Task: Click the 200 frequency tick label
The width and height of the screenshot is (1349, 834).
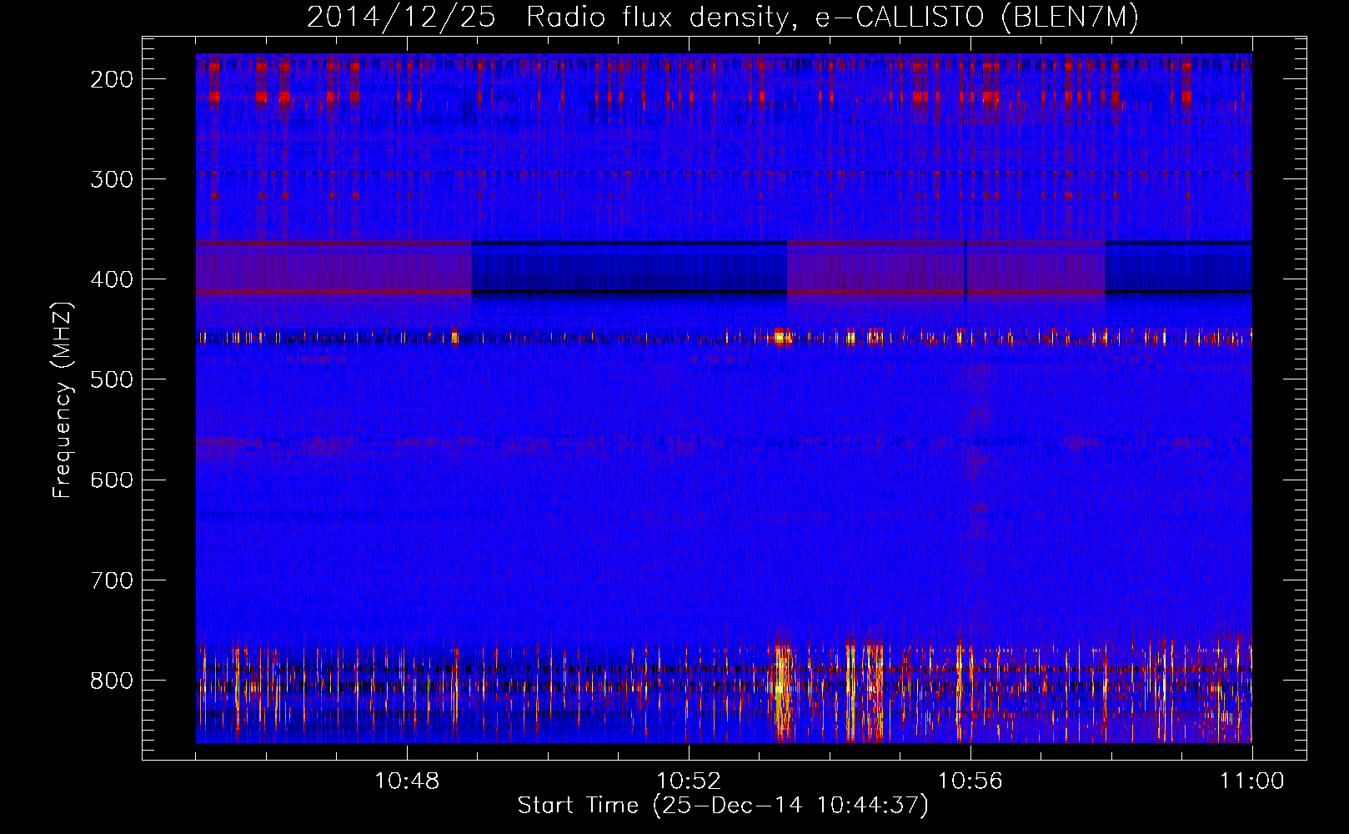Action: 112,79
